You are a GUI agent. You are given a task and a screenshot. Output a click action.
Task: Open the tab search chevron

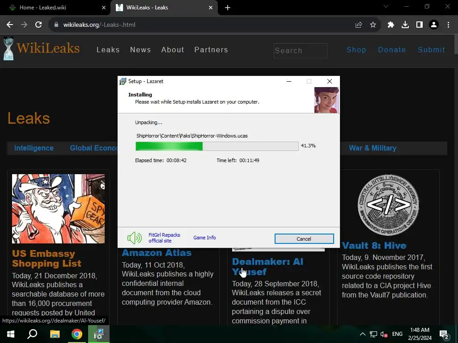pos(386,6)
